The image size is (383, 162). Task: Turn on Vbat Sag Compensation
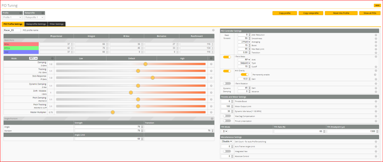pyautogui.click(x=227, y=116)
